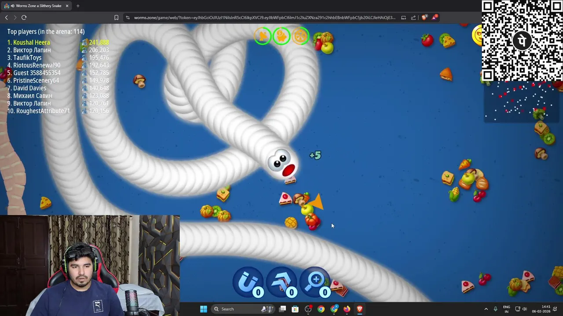Open the volume tray icon

(x=524, y=309)
